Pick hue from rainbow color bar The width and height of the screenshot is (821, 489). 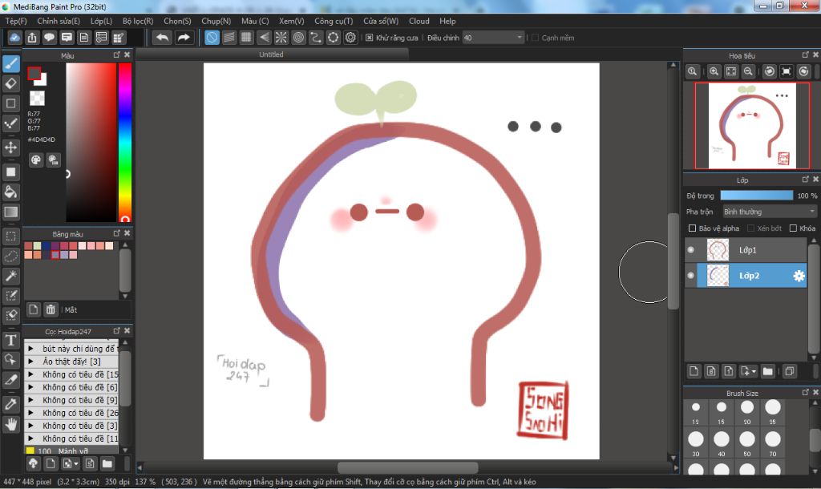click(124, 142)
